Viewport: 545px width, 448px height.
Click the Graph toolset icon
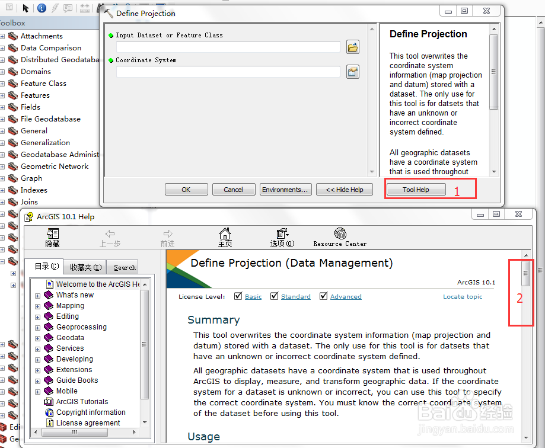pos(13,178)
